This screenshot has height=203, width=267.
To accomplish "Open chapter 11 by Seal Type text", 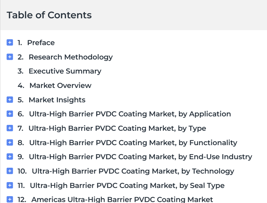I will coord(127,186).
